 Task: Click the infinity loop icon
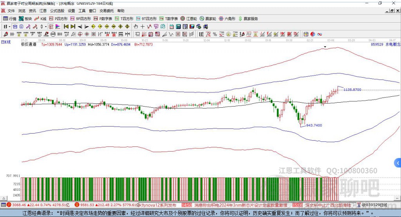320,34
